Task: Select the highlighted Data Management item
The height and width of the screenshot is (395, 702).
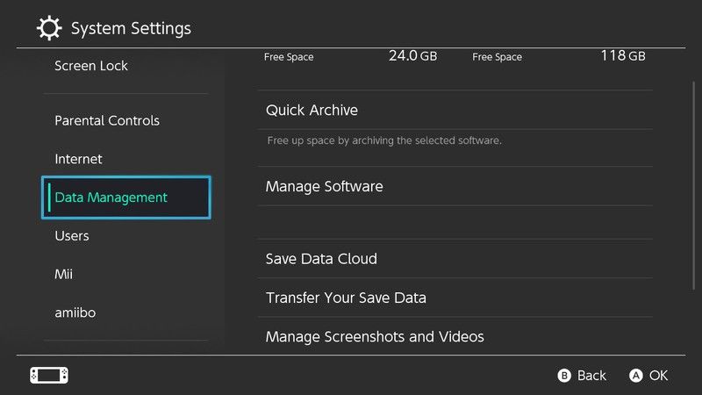Action: 126,197
